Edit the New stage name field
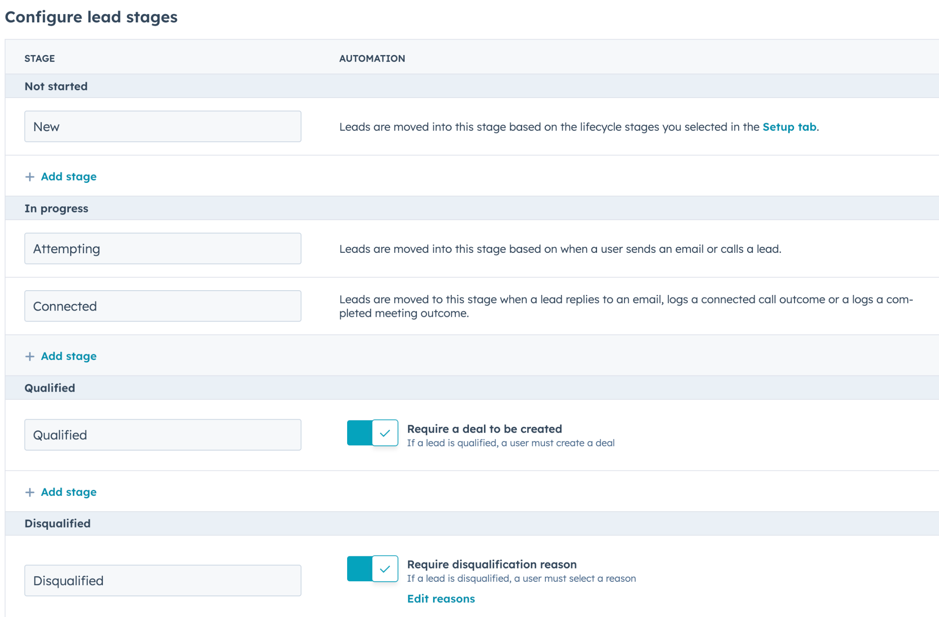 pos(163,127)
